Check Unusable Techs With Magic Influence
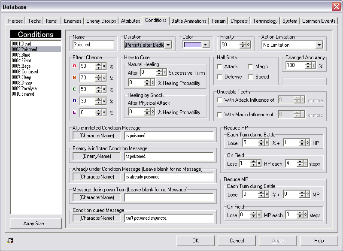The height and width of the screenshot is (251, 343). [x=220, y=115]
